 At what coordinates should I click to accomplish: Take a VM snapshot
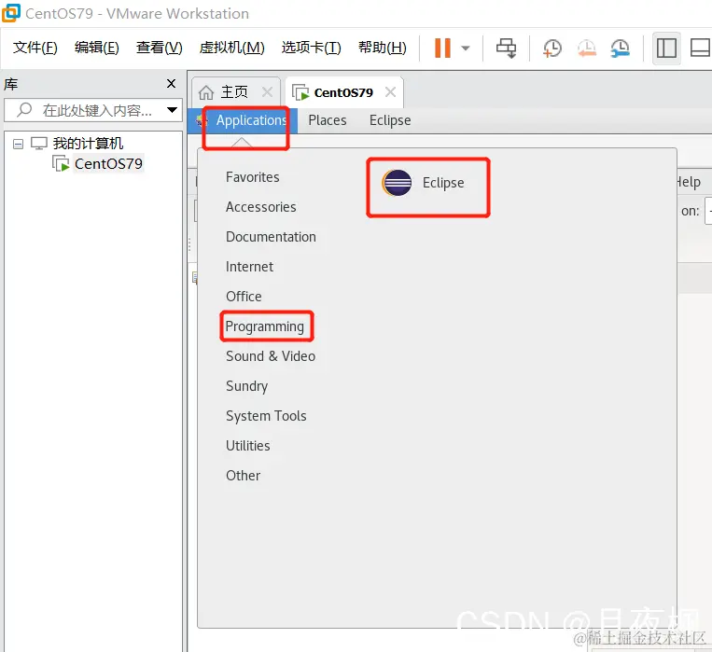coord(551,48)
